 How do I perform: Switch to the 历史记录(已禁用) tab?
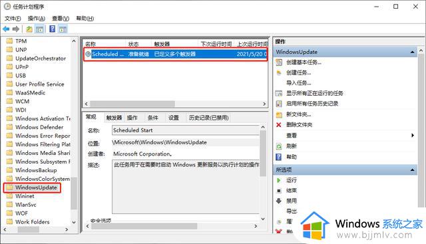208,118
